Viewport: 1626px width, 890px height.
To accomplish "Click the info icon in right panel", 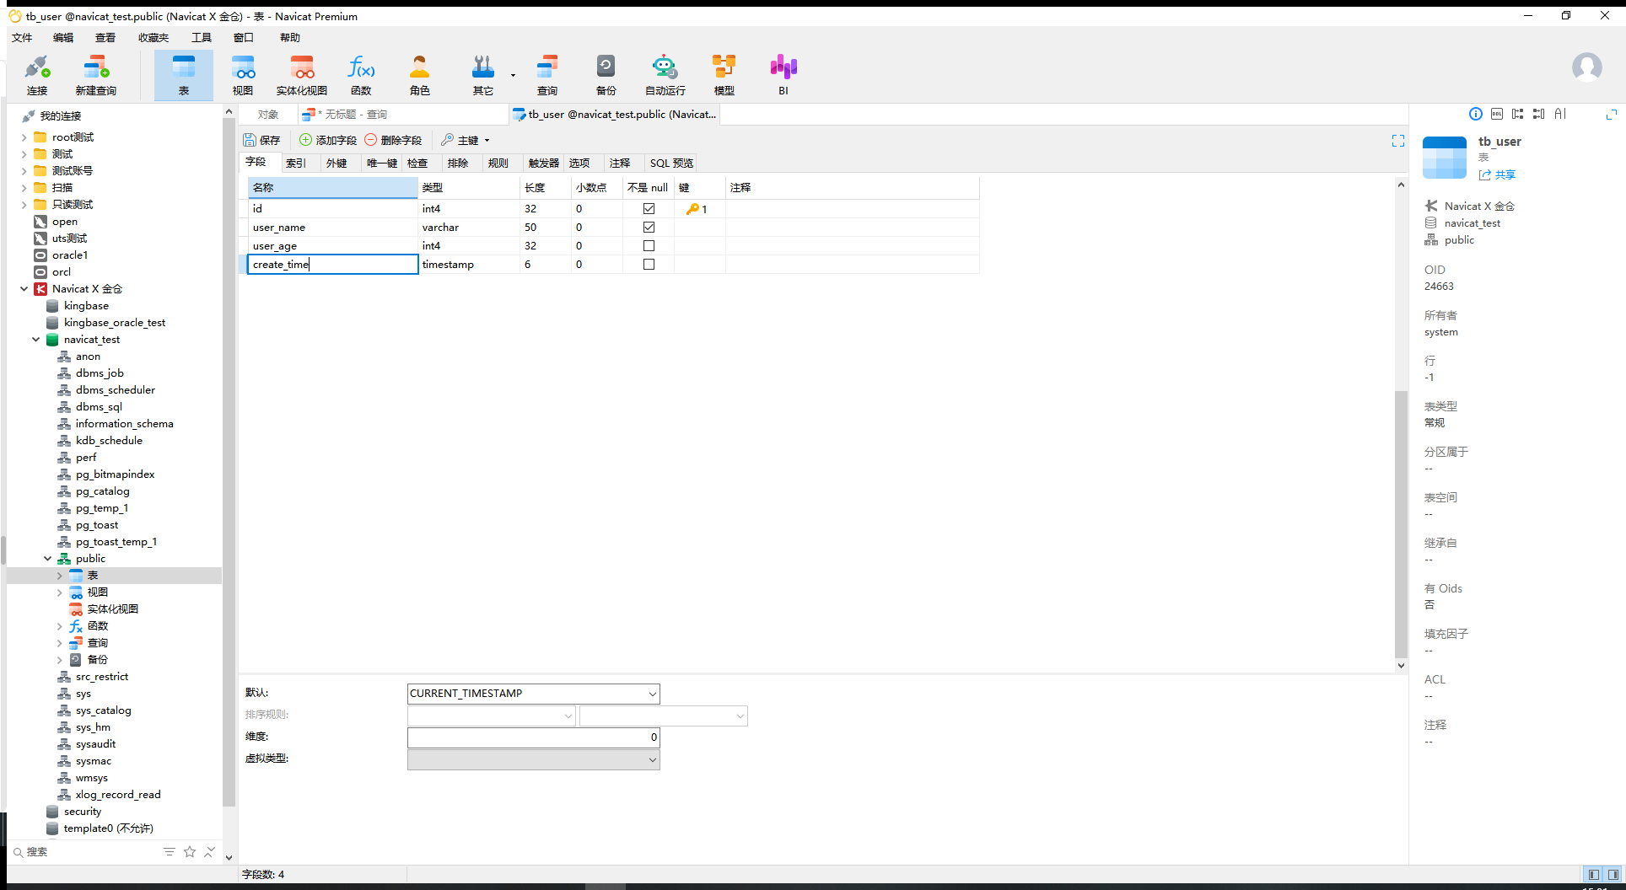I will coord(1476,115).
